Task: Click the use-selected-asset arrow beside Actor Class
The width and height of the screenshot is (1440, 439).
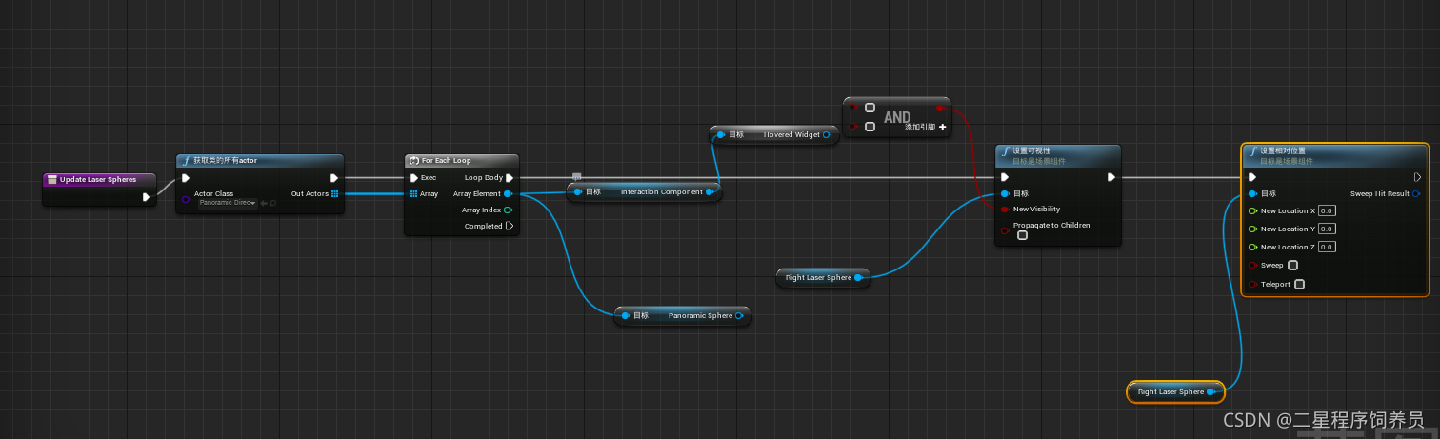Action: click(264, 203)
